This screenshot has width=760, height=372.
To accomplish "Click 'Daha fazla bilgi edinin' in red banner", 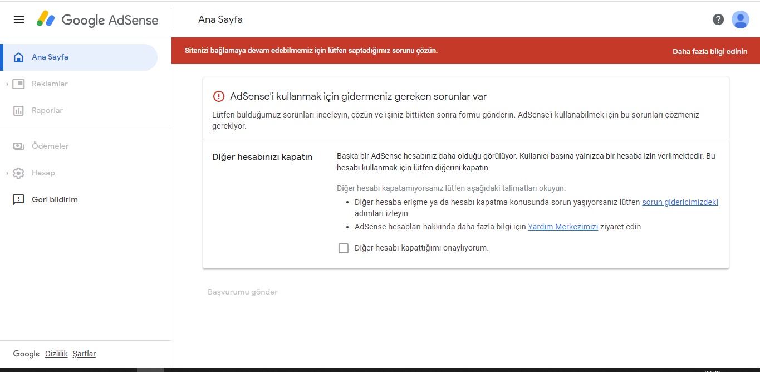I will pos(710,51).
